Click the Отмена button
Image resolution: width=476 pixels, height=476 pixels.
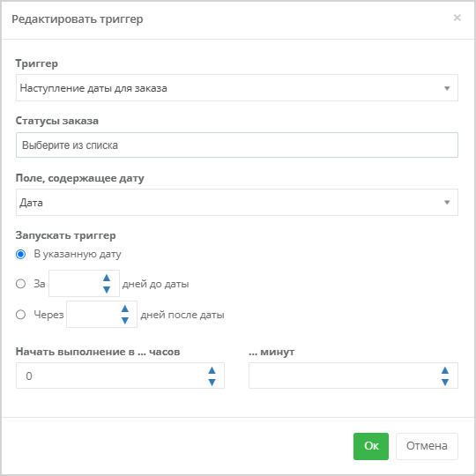[x=427, y=446]
